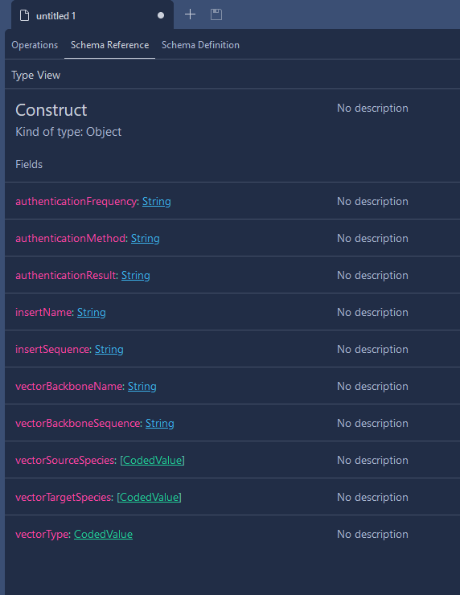The image size is (460, 595).
Task: Follow the String link beside insertName
Action: [x=92, y=312]
